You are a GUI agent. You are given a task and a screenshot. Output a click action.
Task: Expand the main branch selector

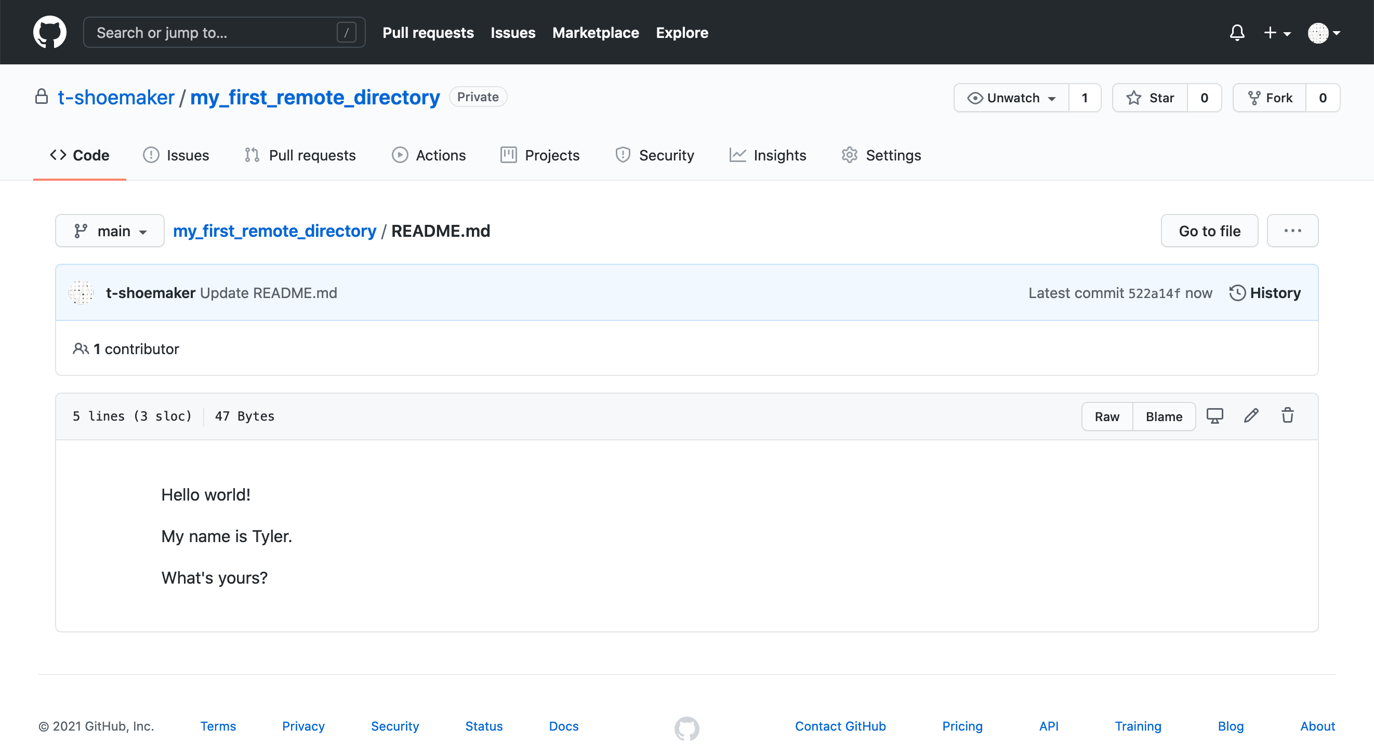[x=110, y=231]
